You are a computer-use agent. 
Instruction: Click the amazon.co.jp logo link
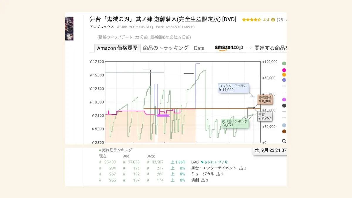pos(229,48)
